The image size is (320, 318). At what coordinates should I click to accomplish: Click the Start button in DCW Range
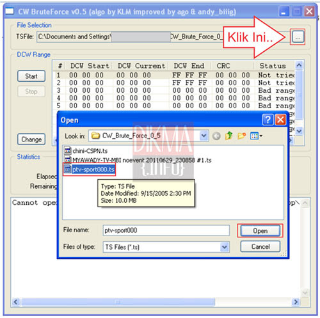coord(31,76)
